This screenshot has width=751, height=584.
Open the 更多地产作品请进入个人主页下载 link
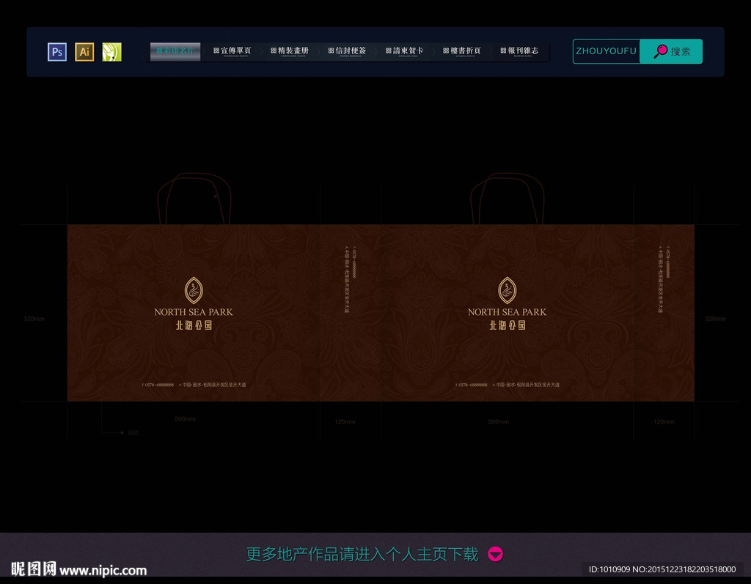click(362, 554)
